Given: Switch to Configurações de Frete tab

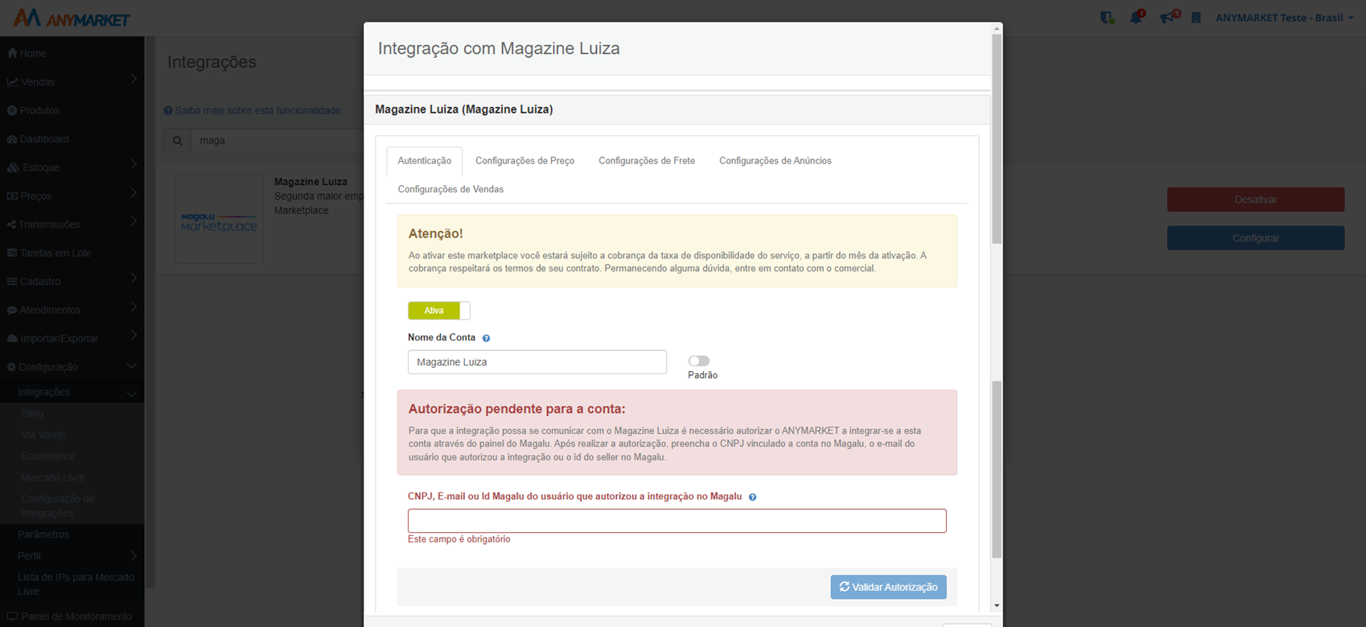Looking at the screenshot, I should [647, 161].
